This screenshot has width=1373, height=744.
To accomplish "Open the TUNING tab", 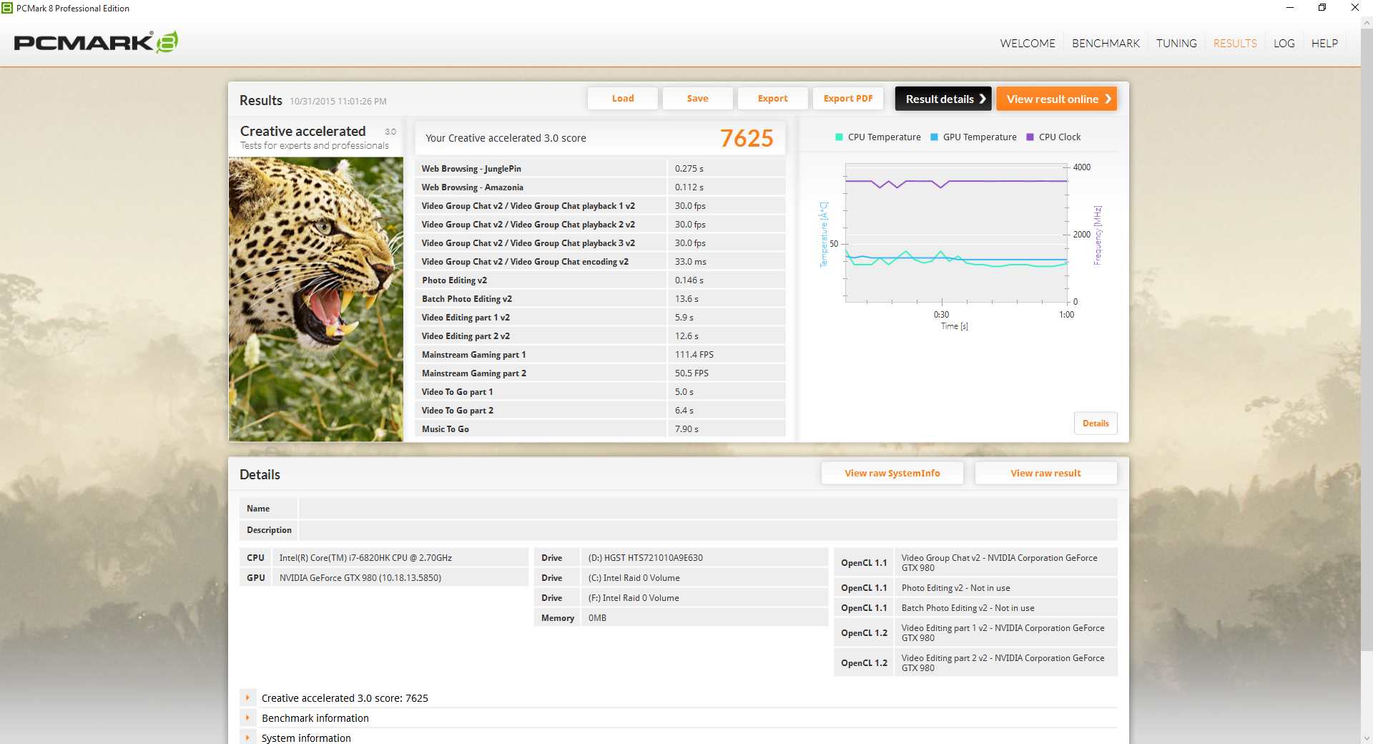I will coord(1176,44).
